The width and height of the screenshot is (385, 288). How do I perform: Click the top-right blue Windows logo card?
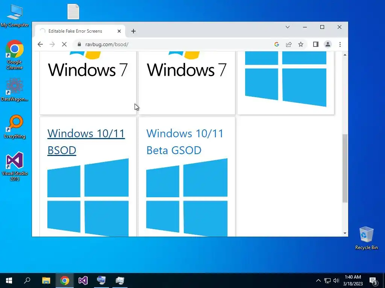(x=286, y=83)
